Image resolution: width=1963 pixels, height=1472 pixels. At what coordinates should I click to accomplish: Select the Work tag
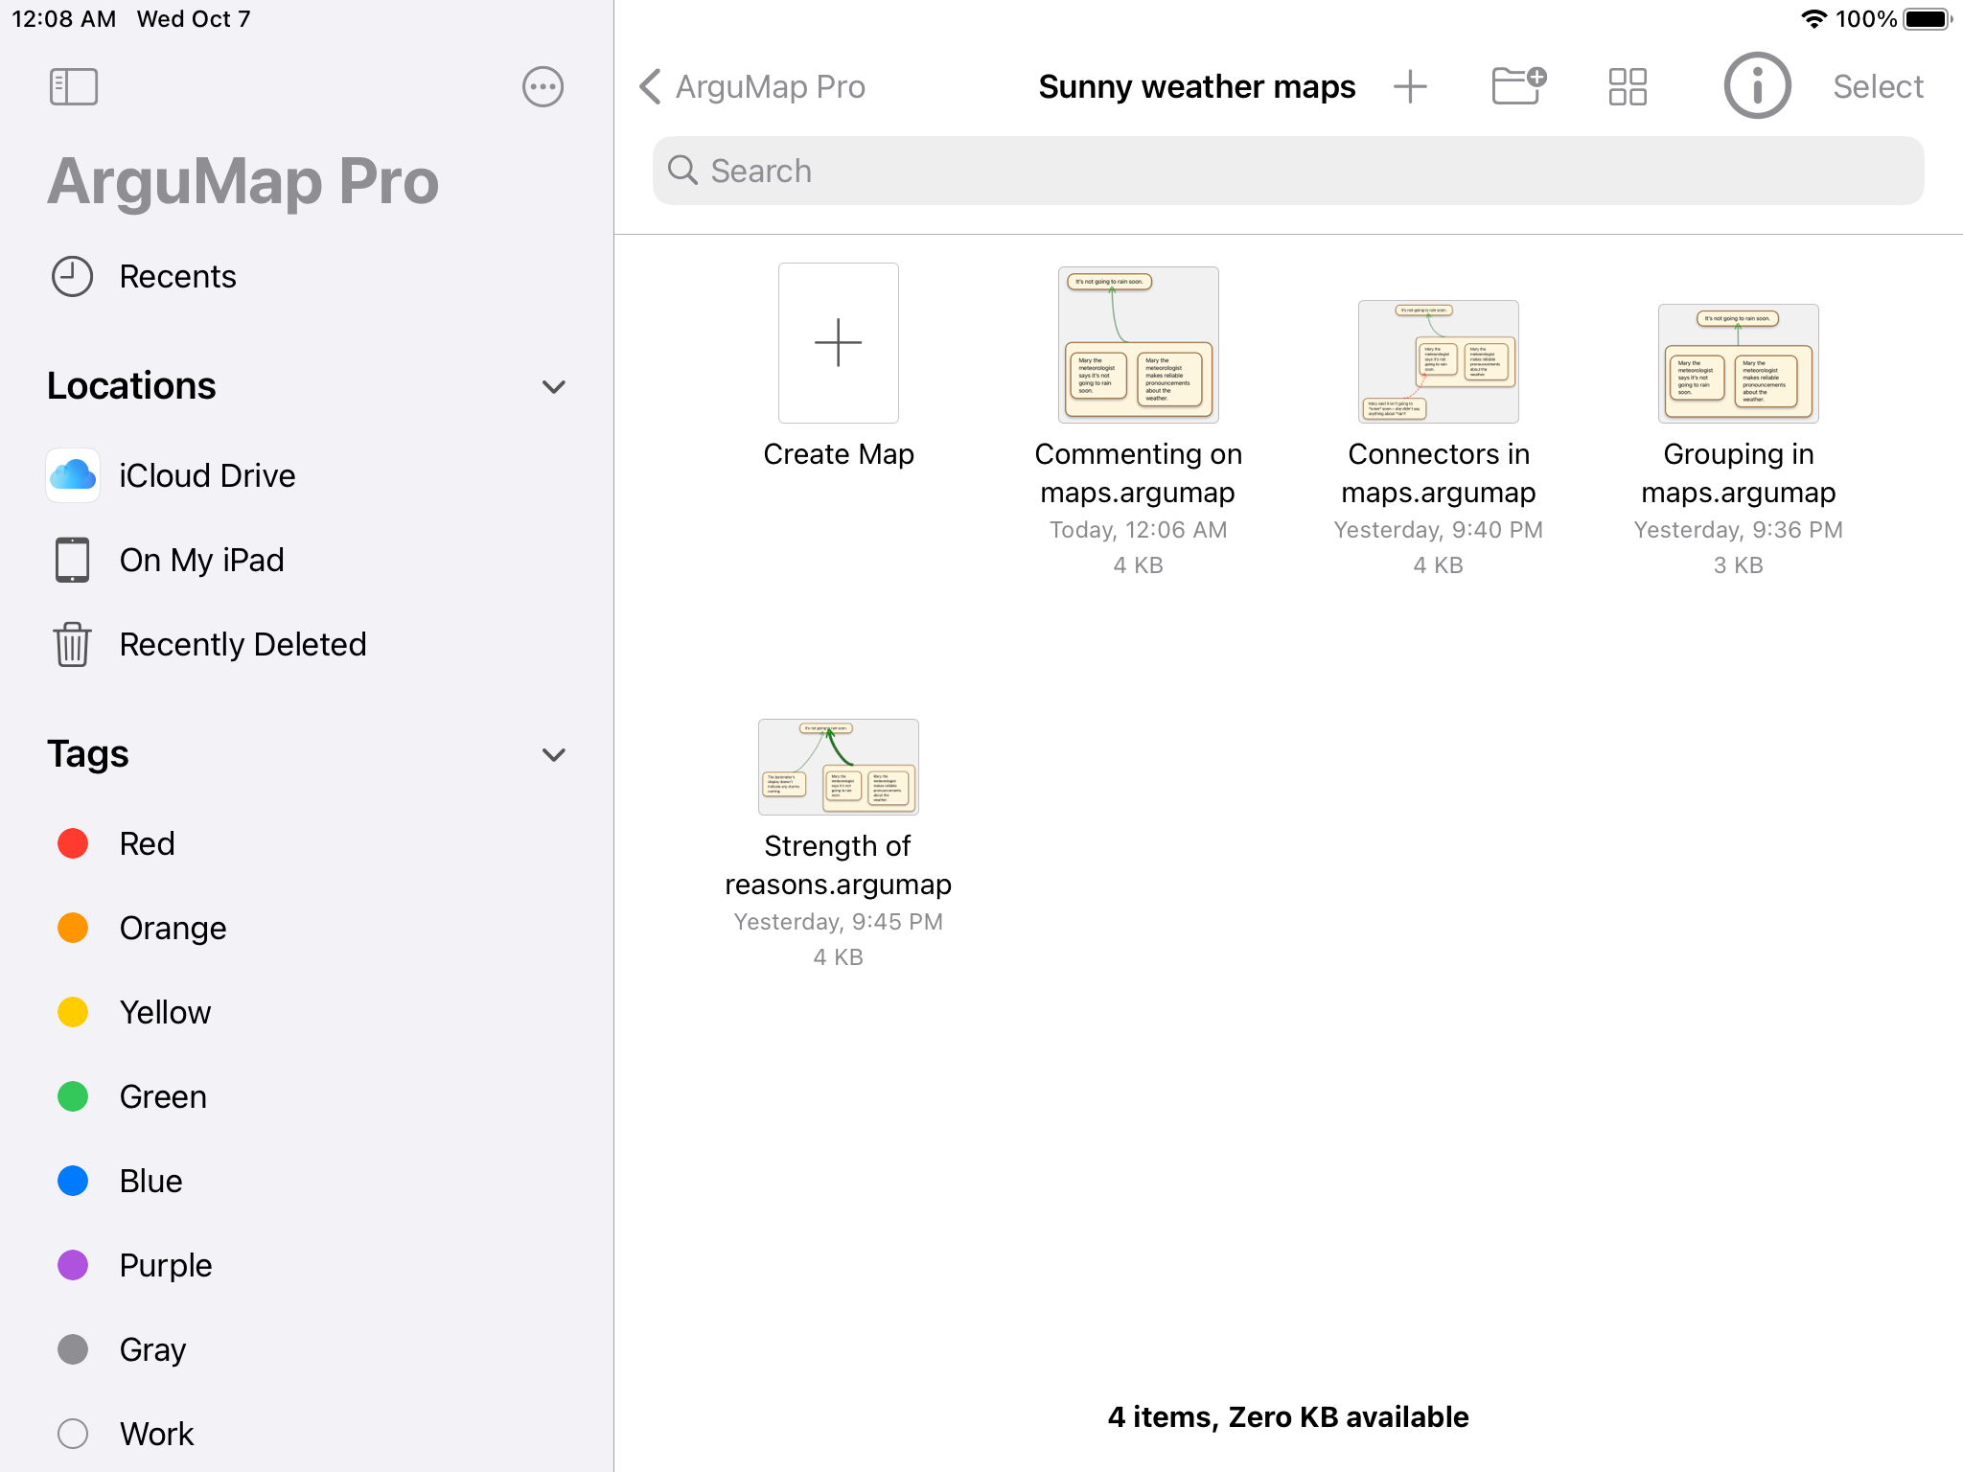[x=156, y=1434]
